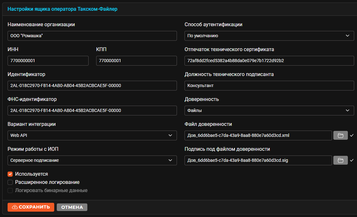Viewport: 357px width, 217px height.
Task: Click the Файл доверенности text field
Action: pyautogui.click(x=258, y=135)
